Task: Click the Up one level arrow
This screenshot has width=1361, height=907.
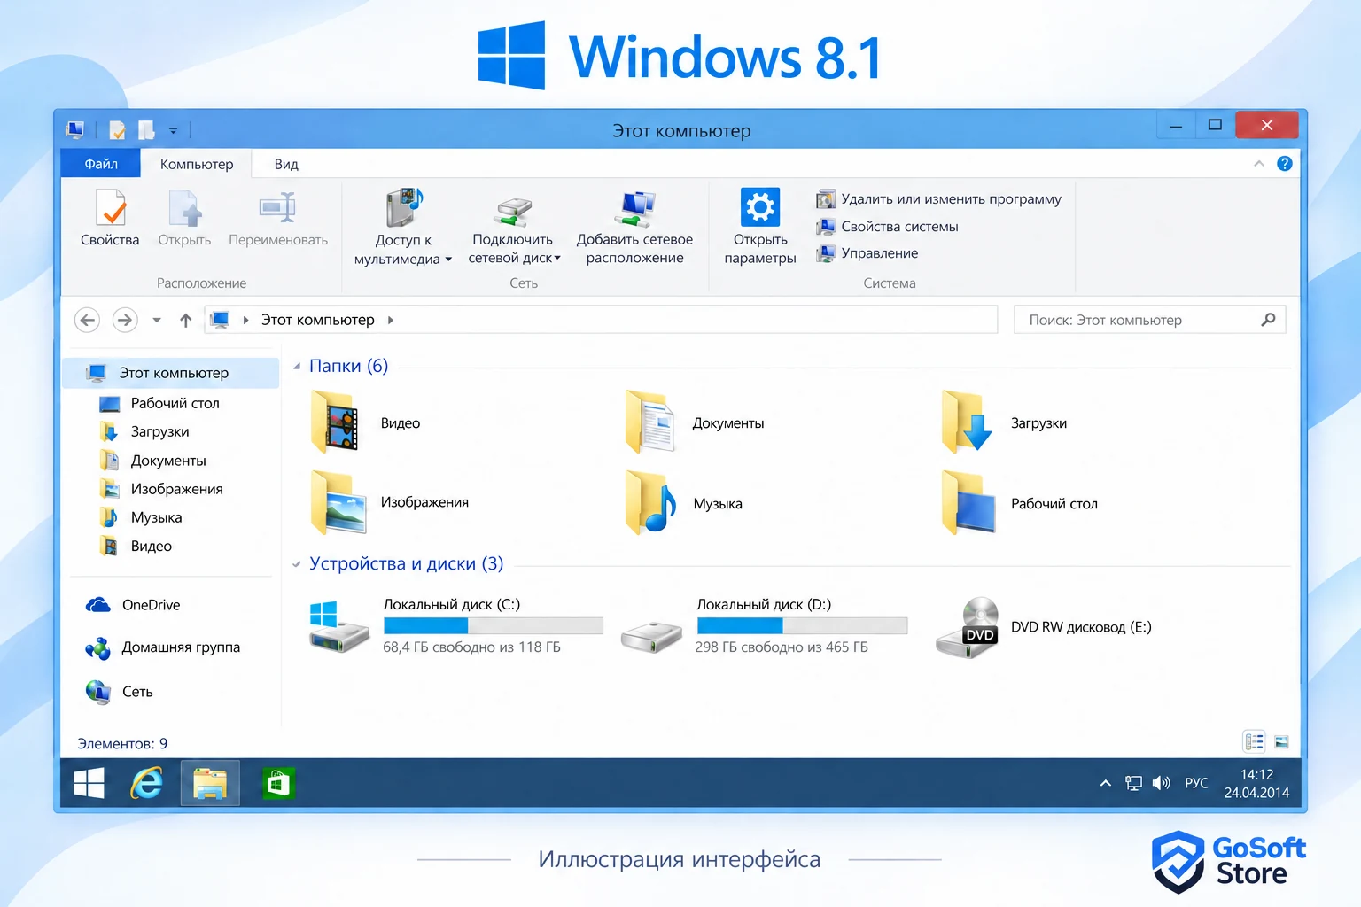Action: (x=185, y=320)
